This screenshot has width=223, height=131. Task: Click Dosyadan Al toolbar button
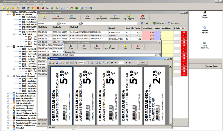115,17
